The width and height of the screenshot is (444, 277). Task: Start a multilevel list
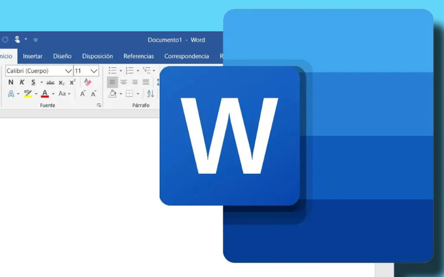[x=147, y=70]
